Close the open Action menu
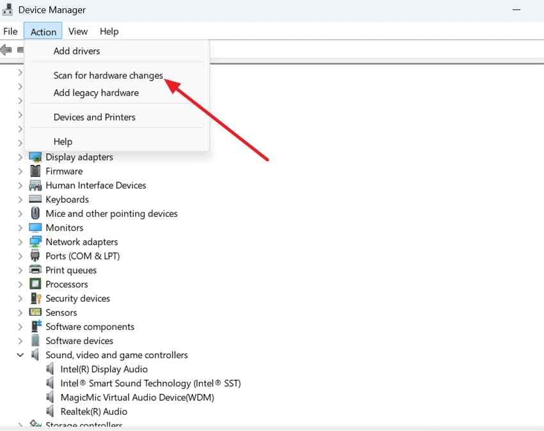This screenshot has height=431, width=544. [43, 31]
